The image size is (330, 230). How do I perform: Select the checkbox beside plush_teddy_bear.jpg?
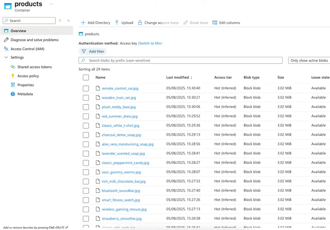pyautogui.click(x=86, y=107)
